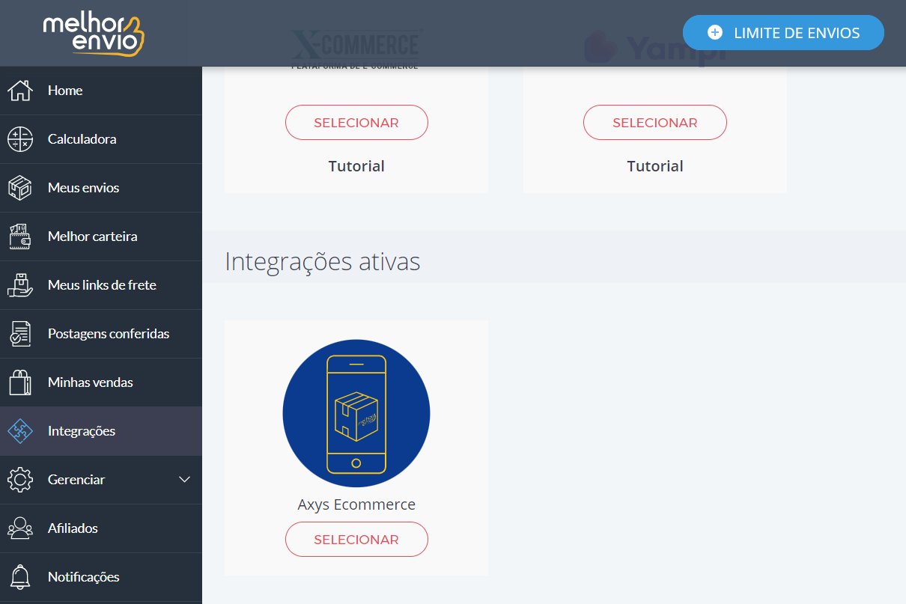906x604 pixels.
Task: Click the Notificações bell icon
Action: coord(20,577)
